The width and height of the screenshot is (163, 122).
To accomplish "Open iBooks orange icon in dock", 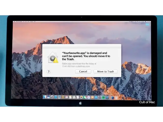I will coord(92,97).
